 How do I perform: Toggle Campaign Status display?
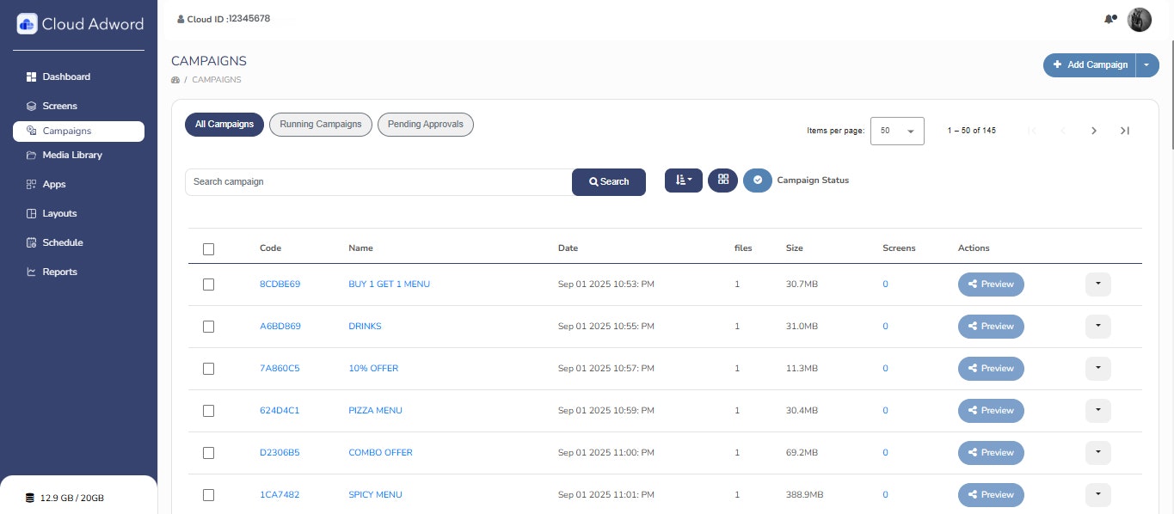coord(758,181)
